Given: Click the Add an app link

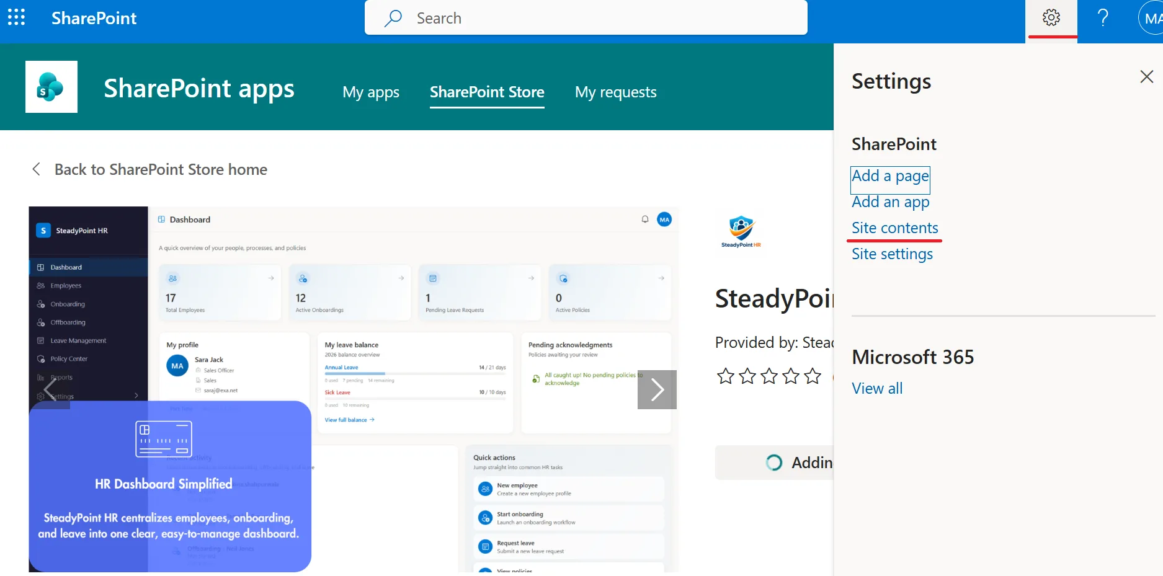Looking at the screenshot, I should (890, 202).
